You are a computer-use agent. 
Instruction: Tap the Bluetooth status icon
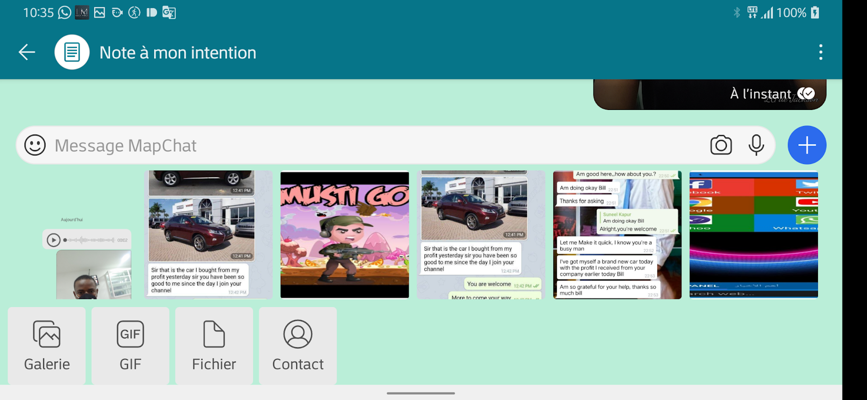pos(736,12)
